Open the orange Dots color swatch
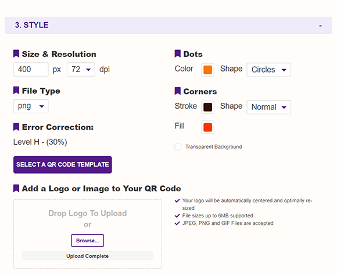337x276 pixels. pyautogui.click(x=208, y=70)
